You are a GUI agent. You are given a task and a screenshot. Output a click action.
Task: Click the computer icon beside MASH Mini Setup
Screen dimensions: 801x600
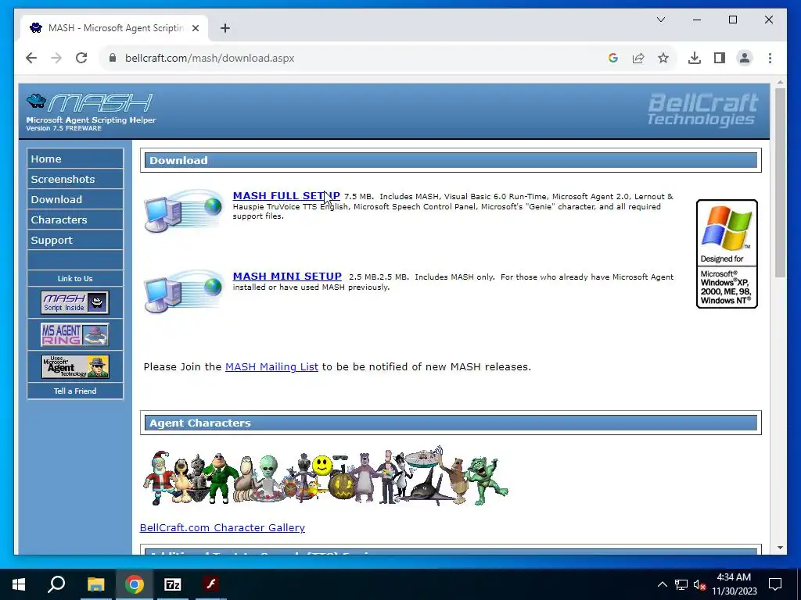coord(183,291)
